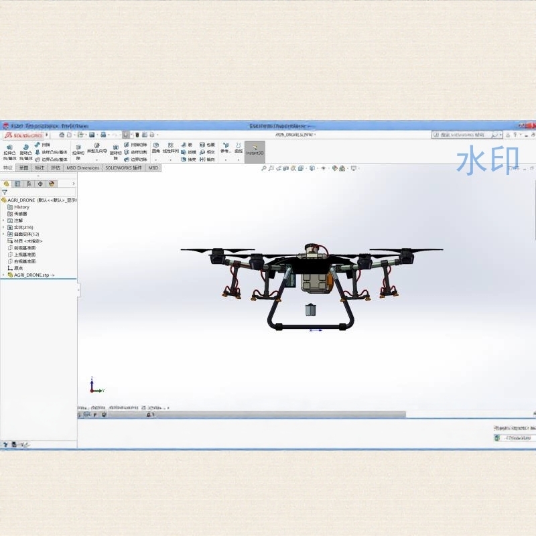
Task: Choose the 抽壳 shell tool
Action: pyautogui.click(x=188, y=159)
